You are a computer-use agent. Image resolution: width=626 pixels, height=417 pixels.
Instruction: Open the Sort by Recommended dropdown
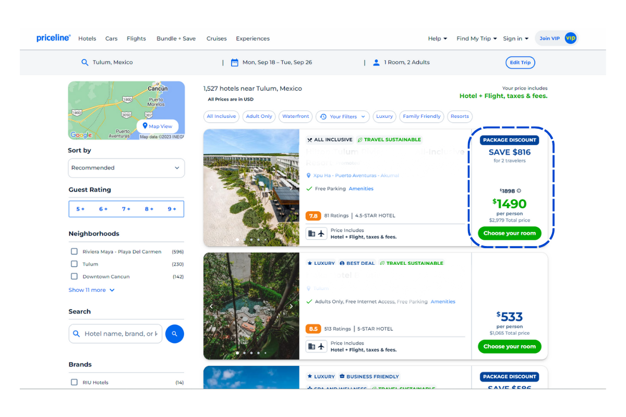tap(126, 168)
